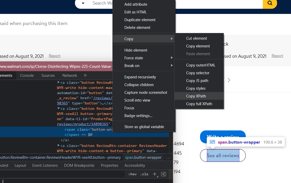Click the breadcrumb overflow ellipsis

(x=168, y=158)
